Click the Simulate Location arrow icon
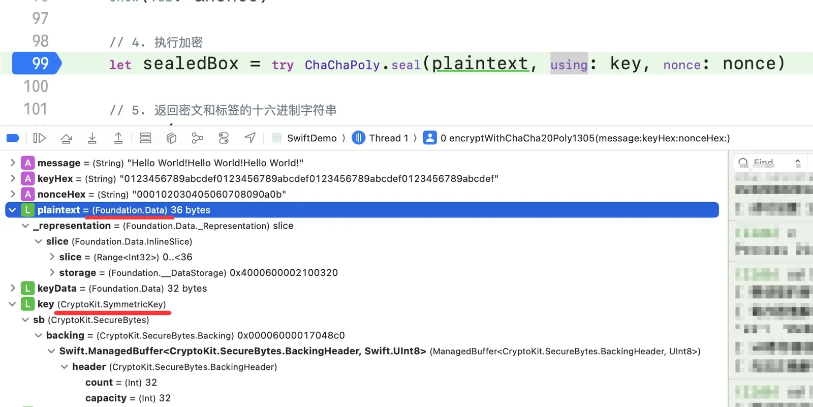 click(250, 138)
